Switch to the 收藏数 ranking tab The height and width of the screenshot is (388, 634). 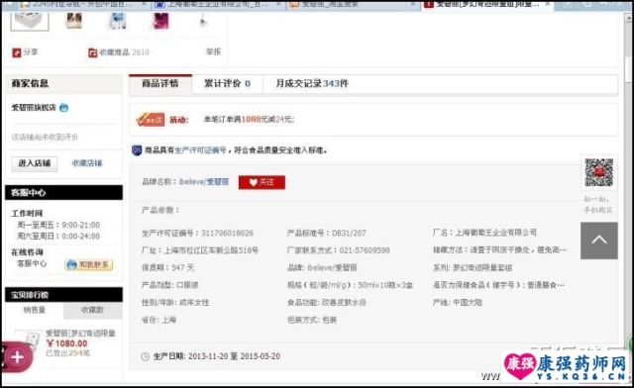(92, 310)
